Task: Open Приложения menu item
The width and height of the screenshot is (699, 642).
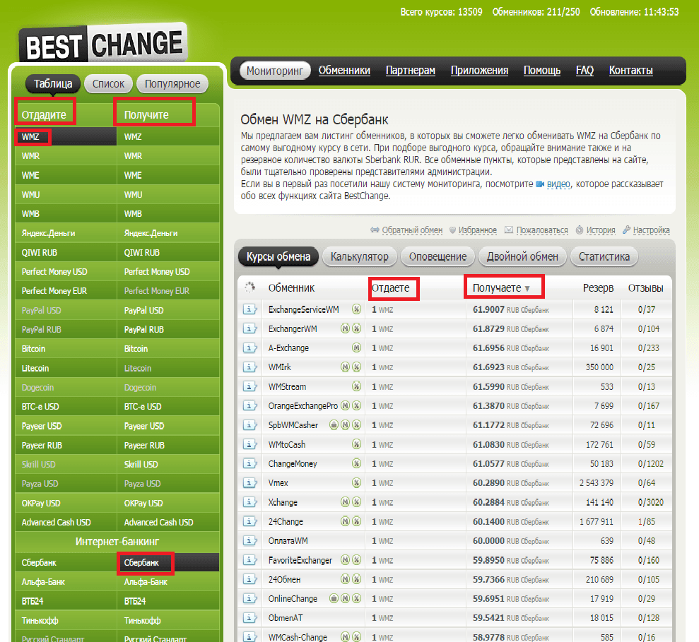Action: [479, 71]
